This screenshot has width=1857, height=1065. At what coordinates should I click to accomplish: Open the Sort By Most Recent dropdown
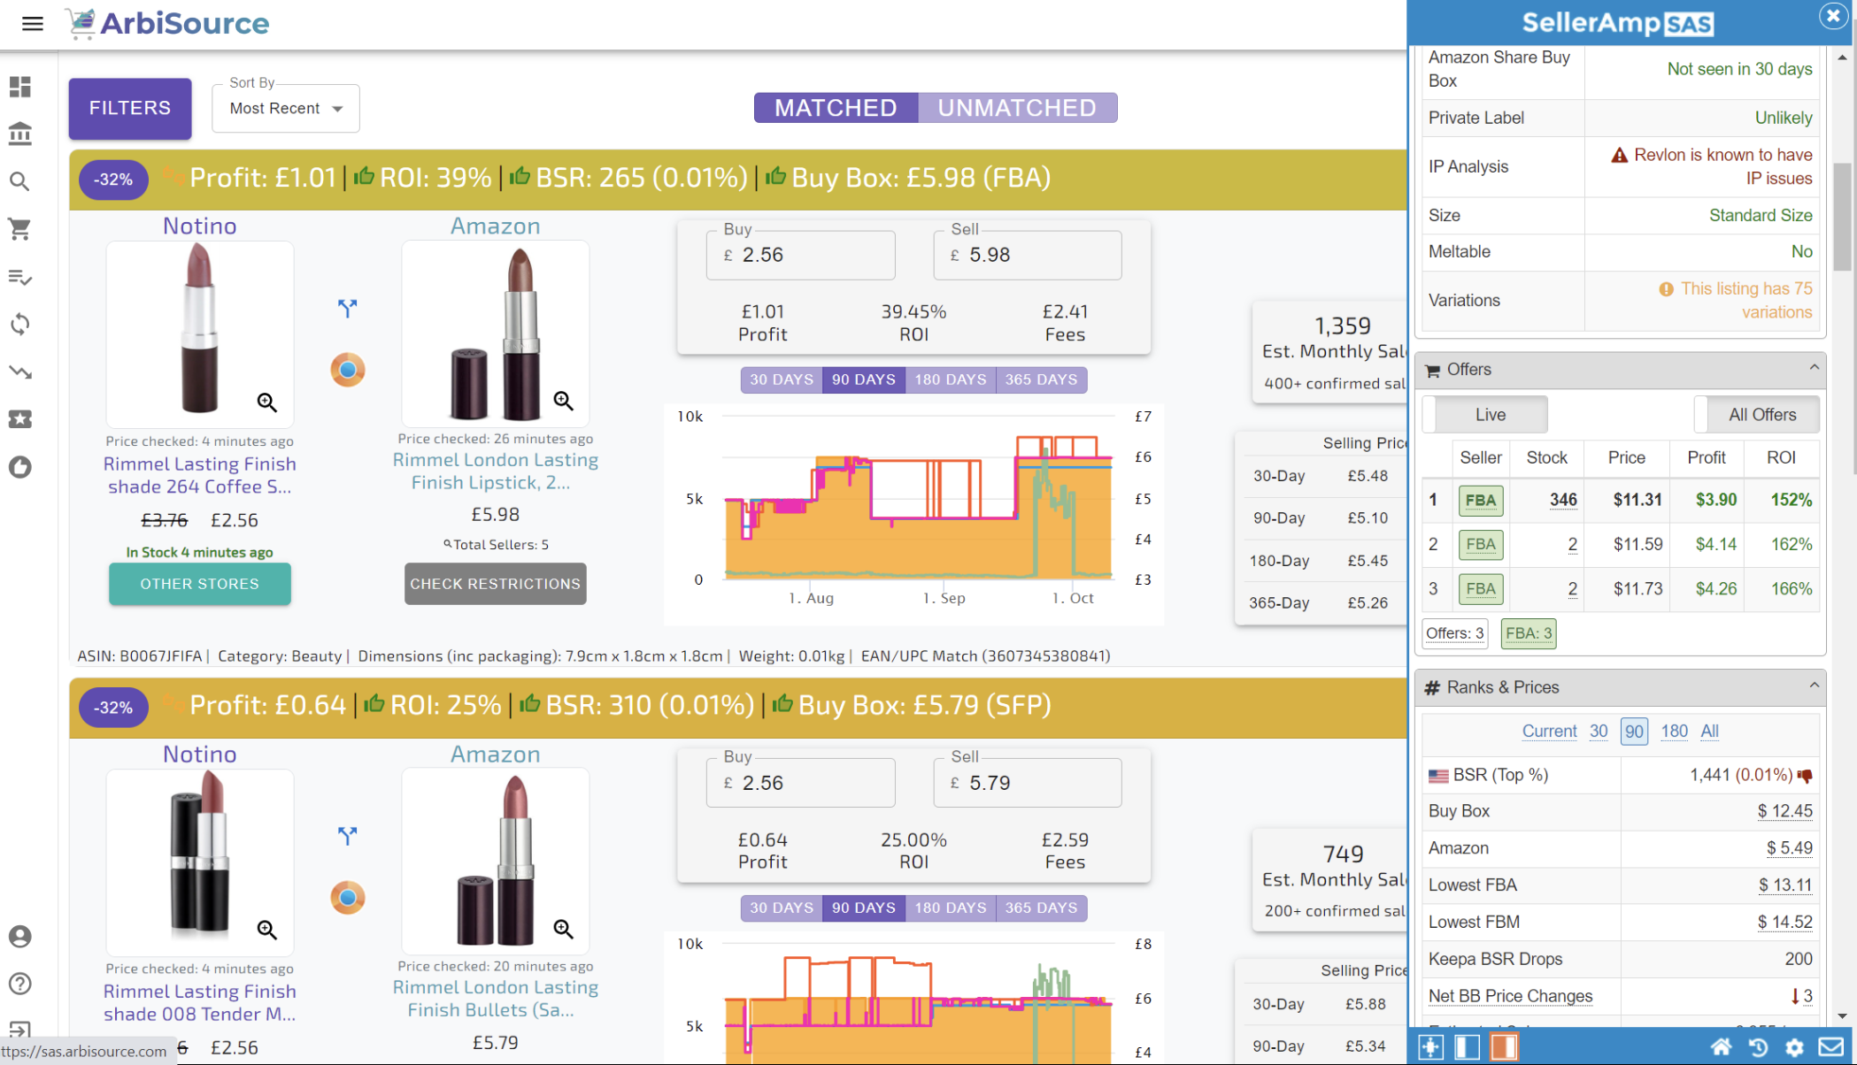click(286, 109)
